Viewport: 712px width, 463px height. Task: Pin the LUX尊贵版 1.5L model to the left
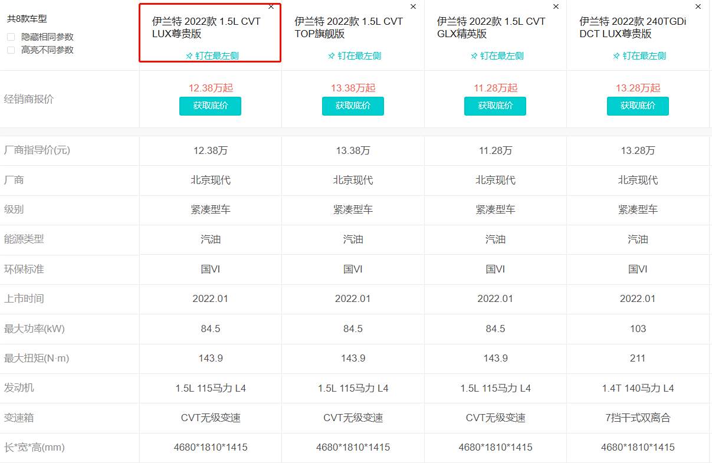(212, 56)
